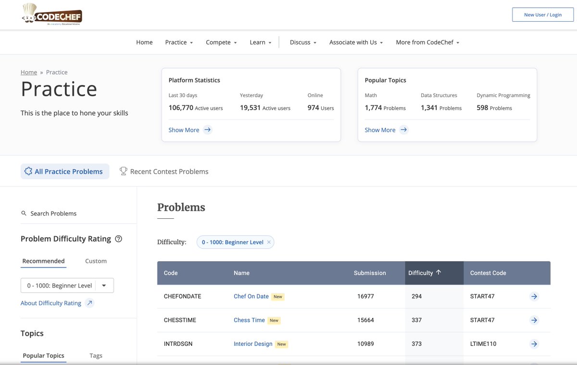Image resolution: width=577 pixels, height=365 pixels.
Task: Click 1,774 Math problems count
Action: [x=385, y=108]
